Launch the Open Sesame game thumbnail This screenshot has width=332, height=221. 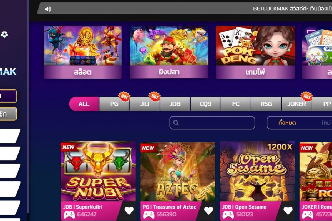[257, 171]
